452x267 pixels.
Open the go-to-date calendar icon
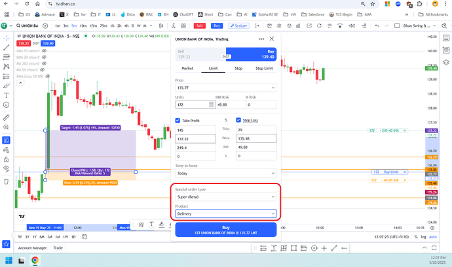[x=84, y=237]
